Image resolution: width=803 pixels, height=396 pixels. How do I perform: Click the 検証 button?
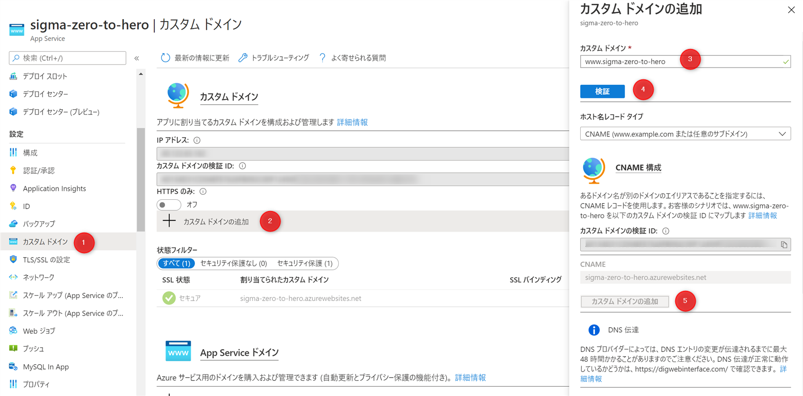click(602, 92)
